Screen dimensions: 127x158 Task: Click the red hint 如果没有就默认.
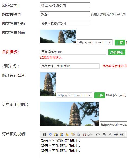pyautogui.click(x=51, y=57)
